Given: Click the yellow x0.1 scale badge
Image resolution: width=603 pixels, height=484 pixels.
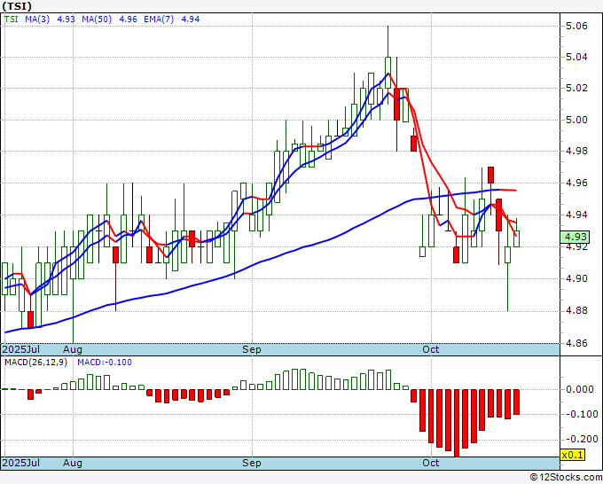Looking at the screenshot, I should [x=573, y=455].
